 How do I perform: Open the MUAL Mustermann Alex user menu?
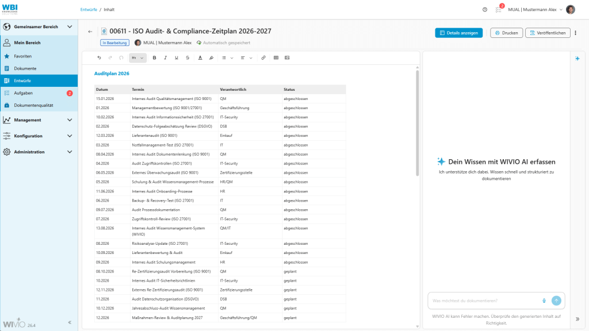point(535,10)
